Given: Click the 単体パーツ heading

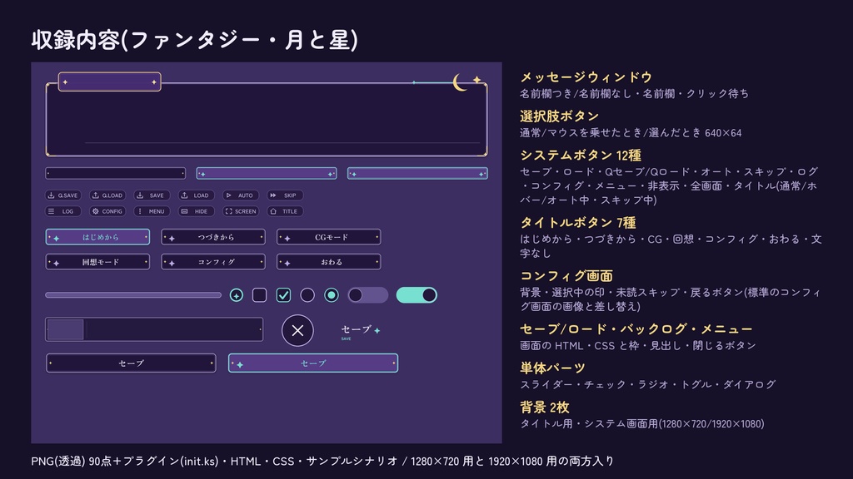Looking at the screenshot, I should 553,368.
